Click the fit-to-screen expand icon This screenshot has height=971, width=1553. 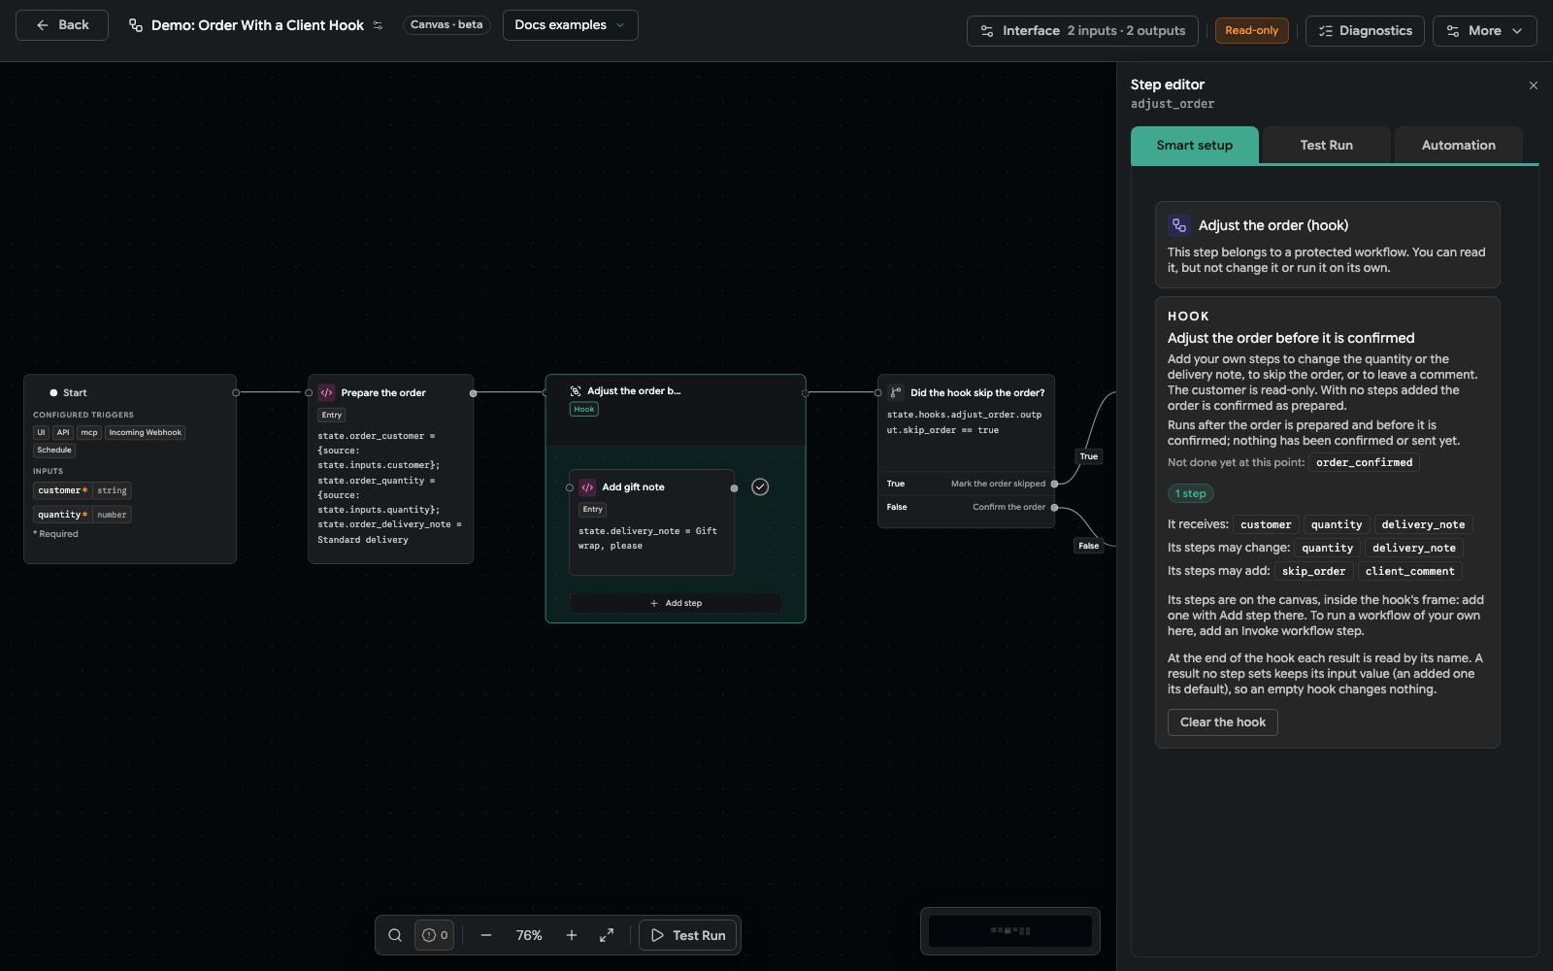point(607,935)
